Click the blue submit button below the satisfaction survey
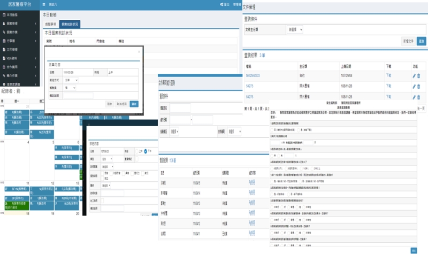This screenshot has width=428, height=254. (414, 250)
